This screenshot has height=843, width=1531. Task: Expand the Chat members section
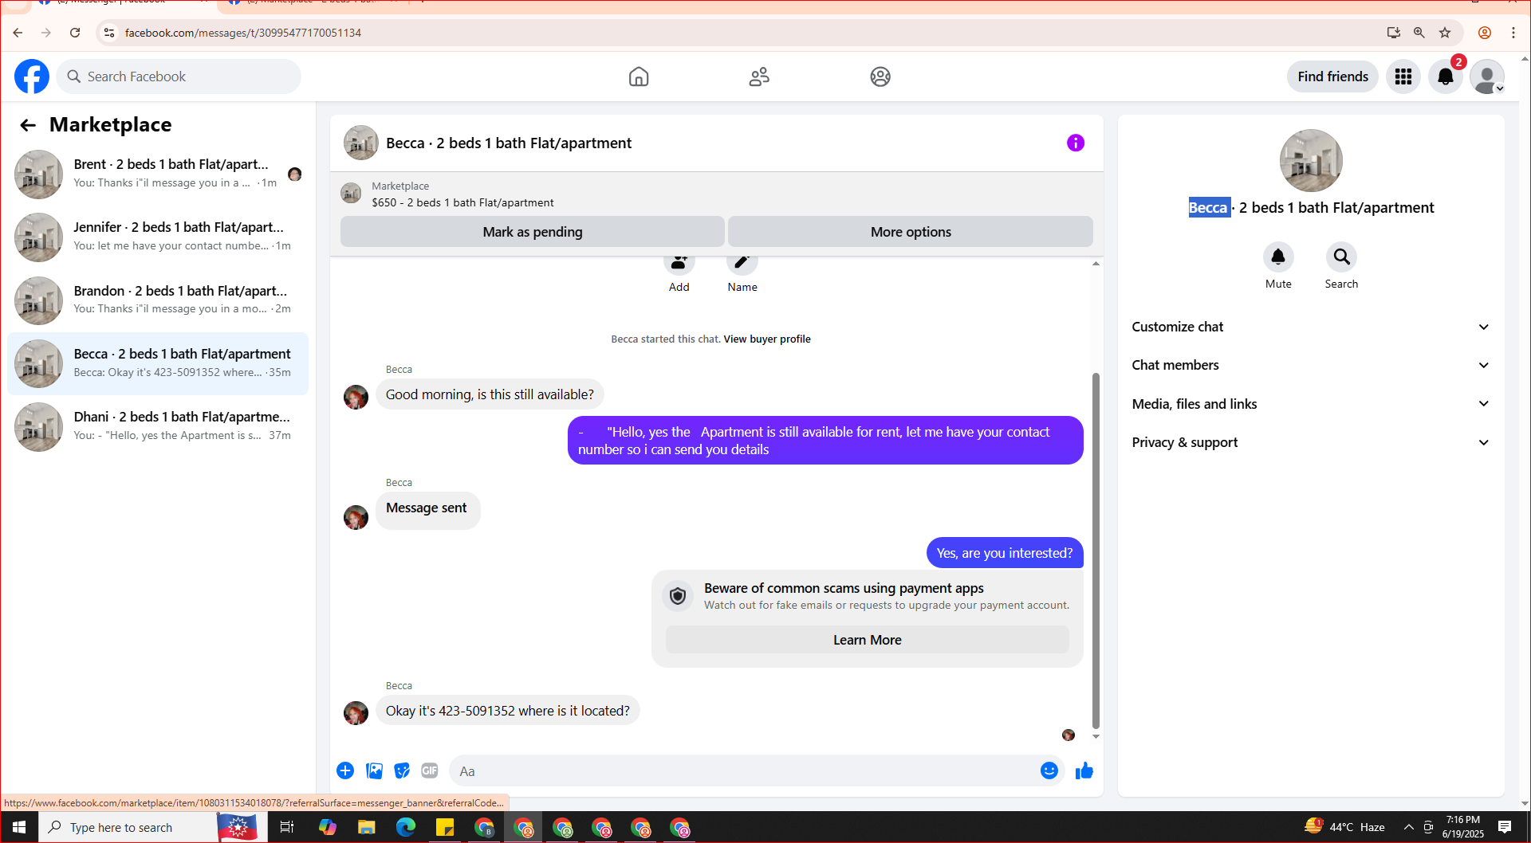pos(1311,365)
